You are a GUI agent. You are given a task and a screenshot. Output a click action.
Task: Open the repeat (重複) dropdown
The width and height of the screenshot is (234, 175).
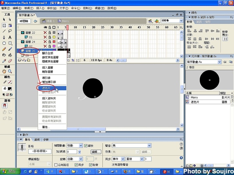pos(142,159)
